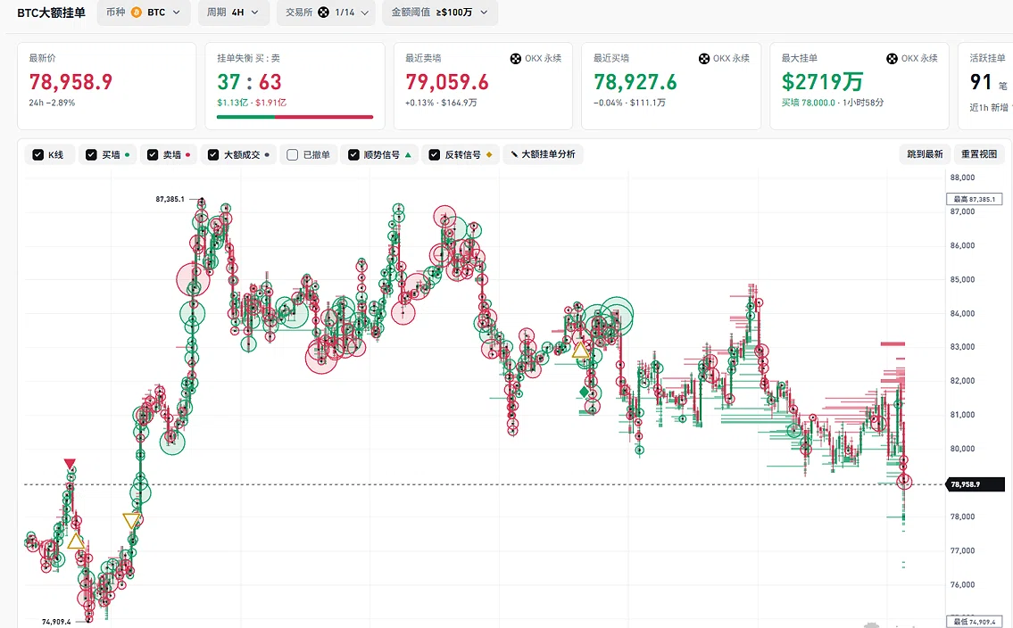Click OKX logo on the 最近买墙 card
Screen dimensions: 1013x628
tap(704, 59)
